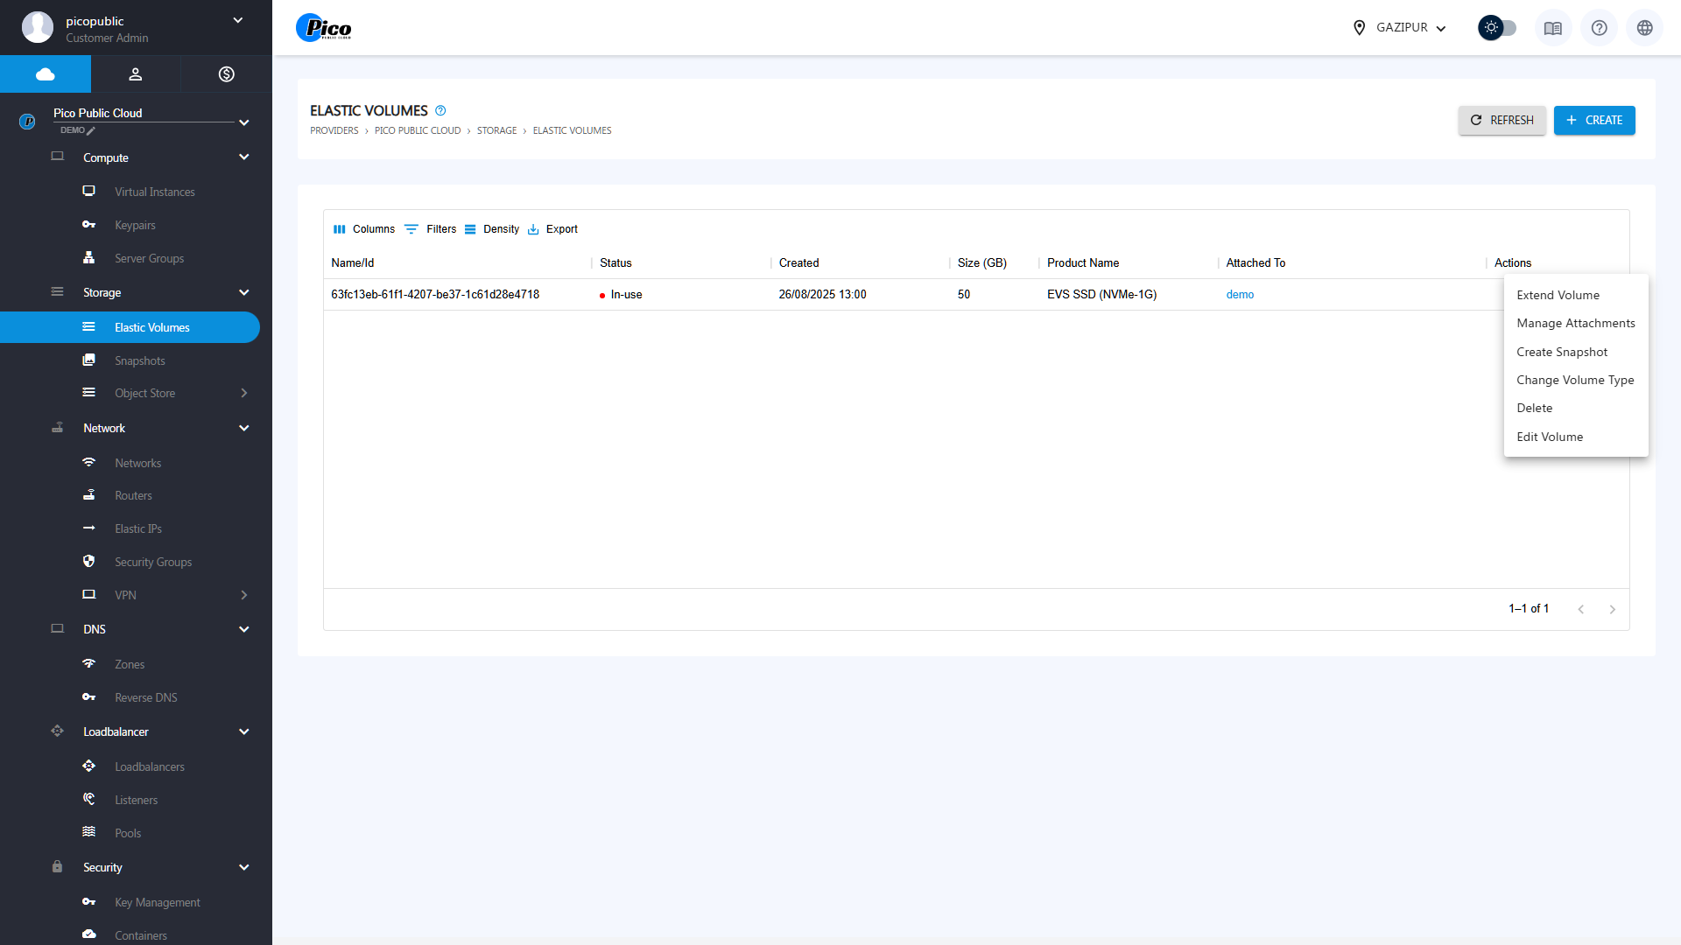Open the picopublic account dropdown
Screen dimensions: 1681x945
point(237,21)
